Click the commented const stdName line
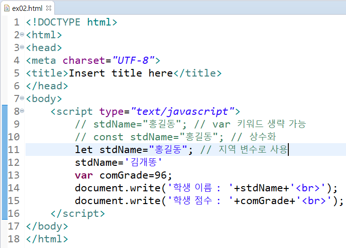The image size is (346, 248). [176, 137]
